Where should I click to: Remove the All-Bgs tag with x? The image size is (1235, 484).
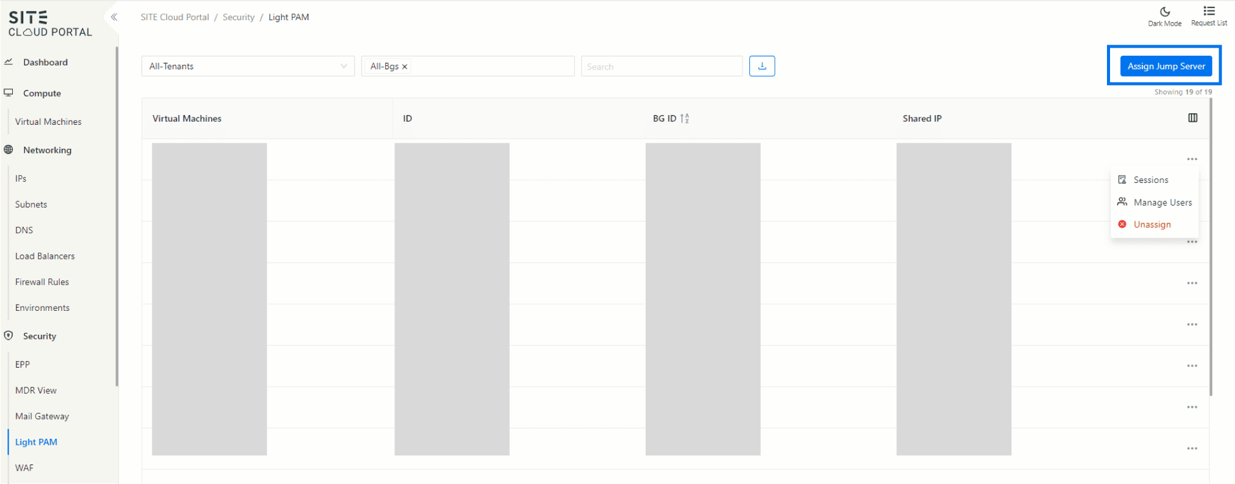(x=405, y=67)
